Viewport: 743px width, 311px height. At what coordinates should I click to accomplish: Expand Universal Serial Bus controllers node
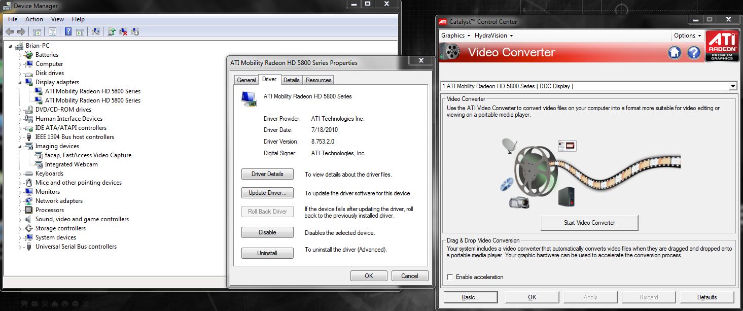20,247
